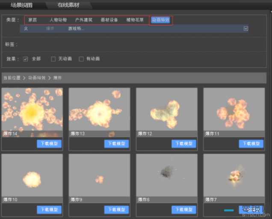This screenshot has width=272, height=219.
Task: Select the 爆炸13 explosion thumbnail
Action: [x=99, y=112]
